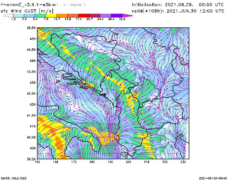Select the yellow legend color box
Screen dimensions: 233x180
pyautogui.click(x=51, y=15)
